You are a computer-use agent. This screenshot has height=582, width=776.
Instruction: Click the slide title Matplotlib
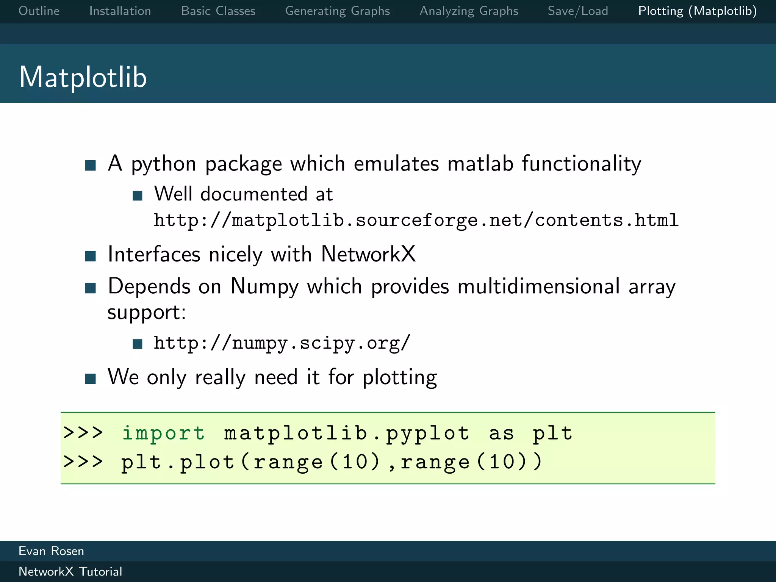83,77
